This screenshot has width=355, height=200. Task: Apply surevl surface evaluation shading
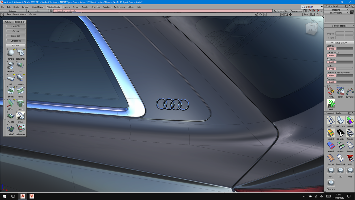click(331, 146)
